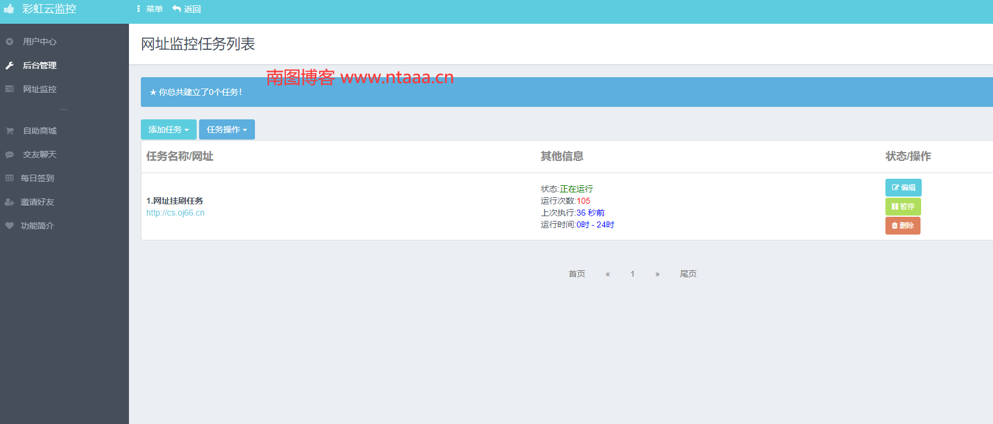The image size is (993, 424).
Task: Click the shopping cart icon beside 自助商城
Action: [10, 131]
